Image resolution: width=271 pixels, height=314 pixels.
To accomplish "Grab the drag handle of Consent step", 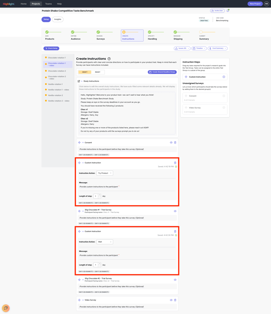I will pos(79,143).
